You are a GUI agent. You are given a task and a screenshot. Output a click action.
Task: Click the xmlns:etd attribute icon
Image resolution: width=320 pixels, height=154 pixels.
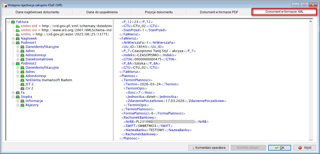pos(18,26)
